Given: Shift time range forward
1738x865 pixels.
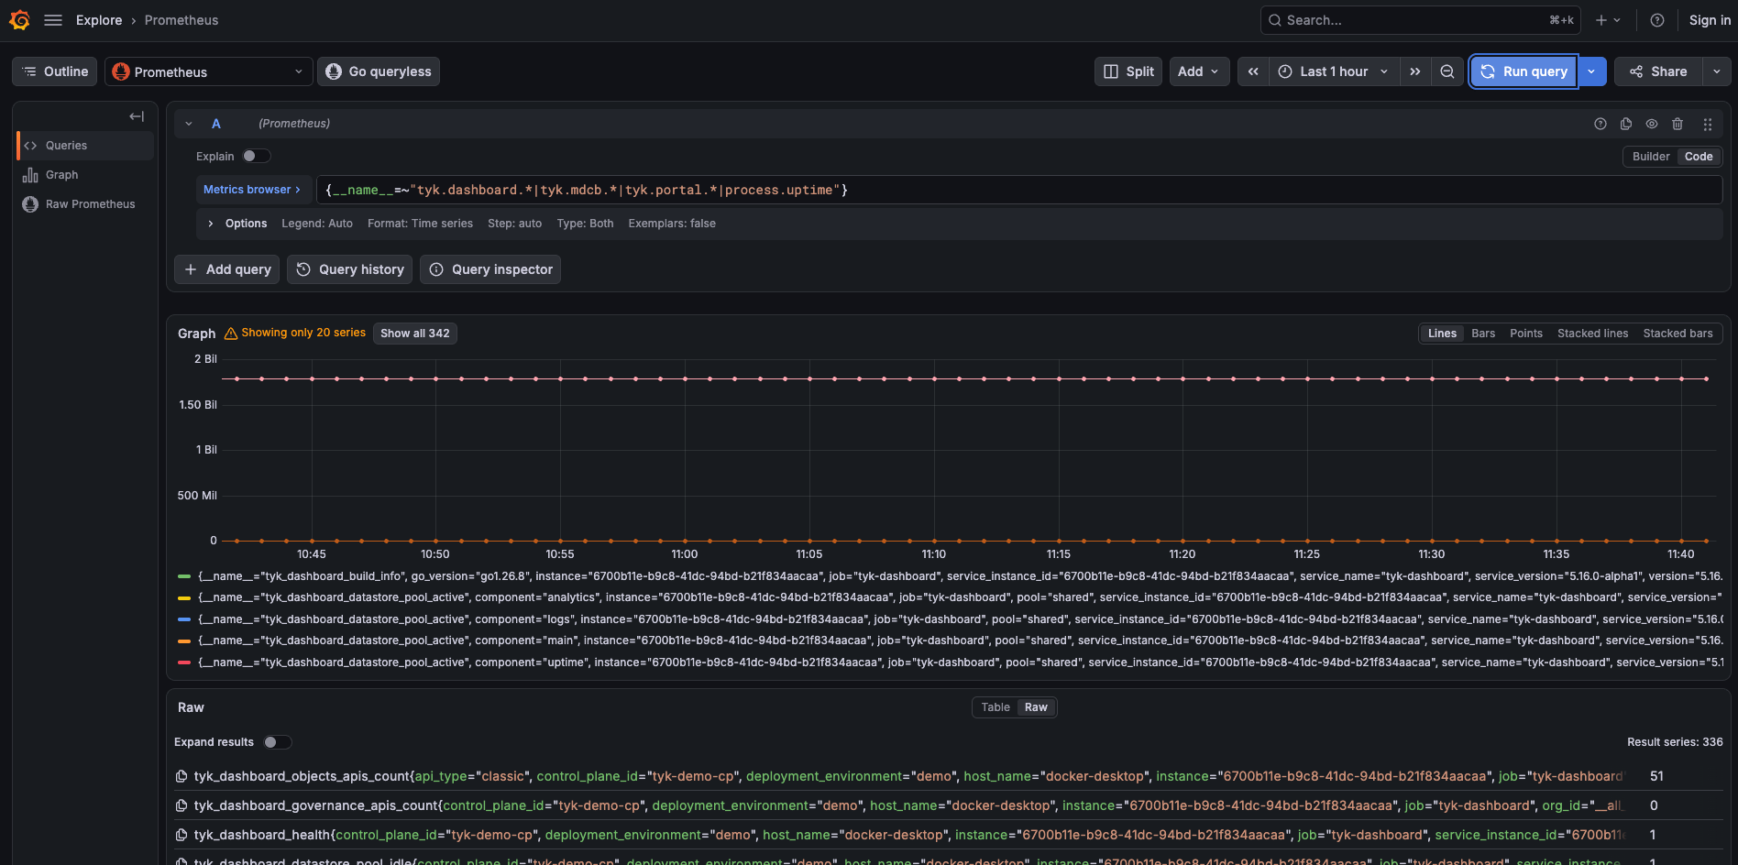Looking at the screenshot, I should [x=1415, y=71].
